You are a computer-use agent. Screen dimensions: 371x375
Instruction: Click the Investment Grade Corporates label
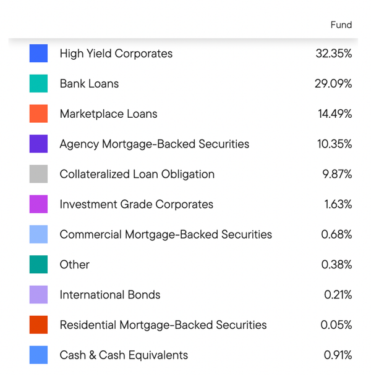coord(137,204)
